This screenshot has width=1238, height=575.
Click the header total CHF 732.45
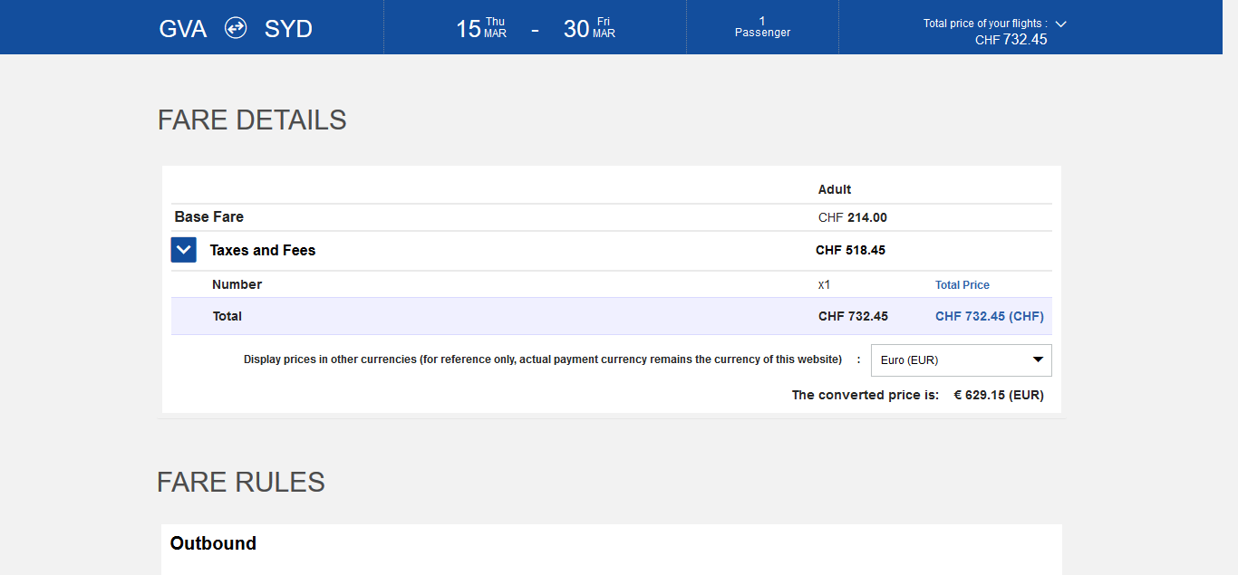tap(1011, 39)
